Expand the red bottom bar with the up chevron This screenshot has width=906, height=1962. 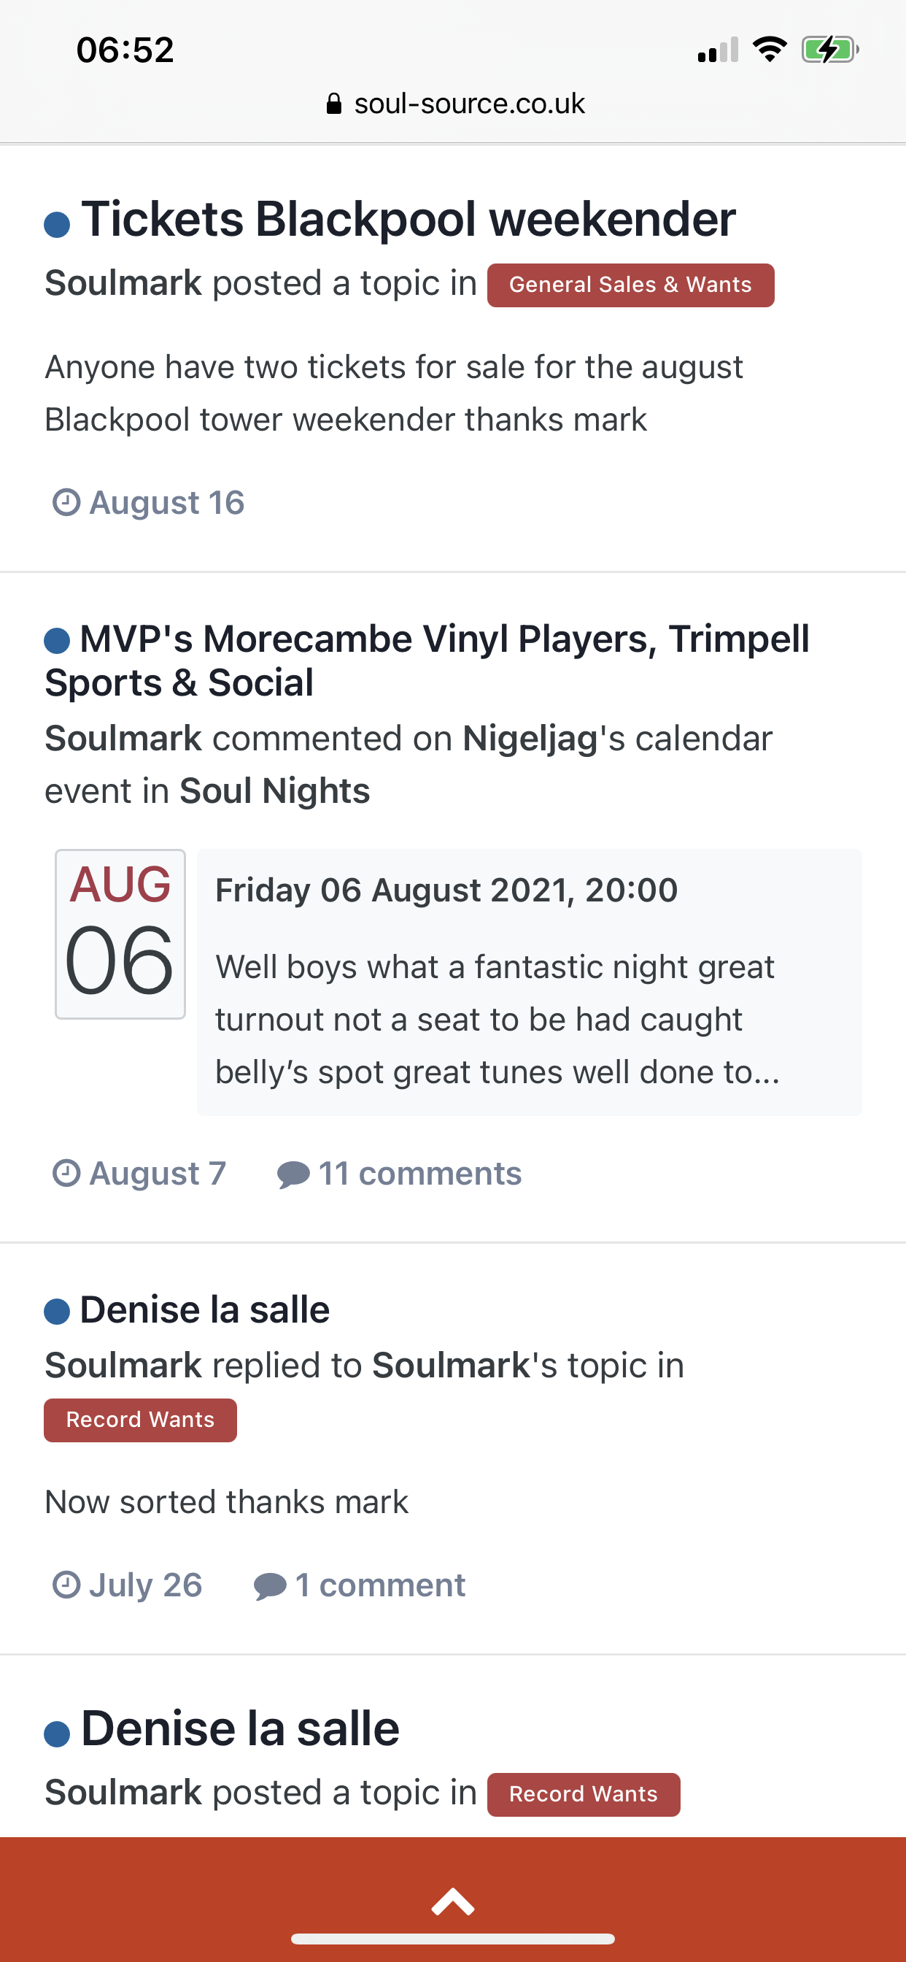click(453, 1902)
